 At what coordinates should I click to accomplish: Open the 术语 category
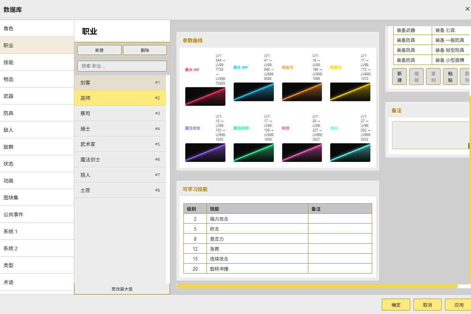(37, 282)
